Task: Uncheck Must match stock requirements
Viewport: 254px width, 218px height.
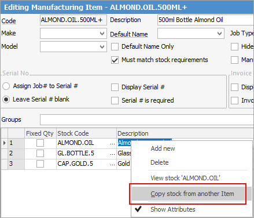Action: (x=115, y=60)
